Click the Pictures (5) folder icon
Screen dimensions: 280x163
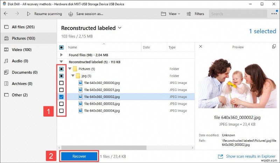pyautogui.click(x=75, y=69)
